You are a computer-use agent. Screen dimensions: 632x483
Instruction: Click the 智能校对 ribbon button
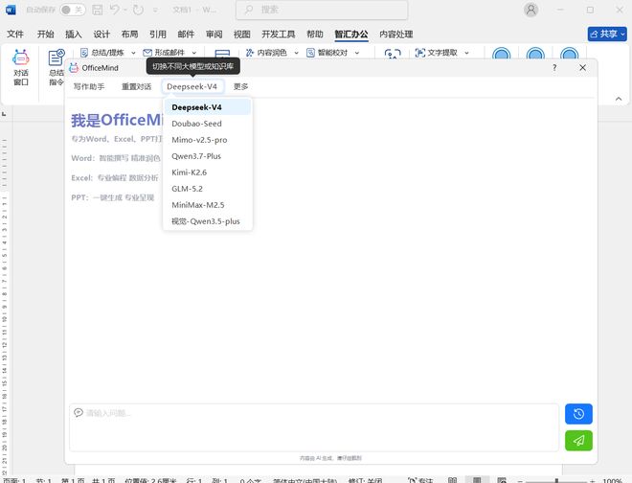pos(327,53)
